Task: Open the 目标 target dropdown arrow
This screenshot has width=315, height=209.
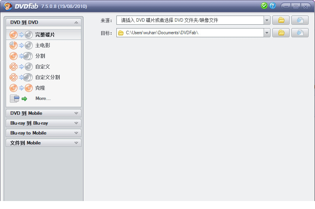Action: [267, 33]
